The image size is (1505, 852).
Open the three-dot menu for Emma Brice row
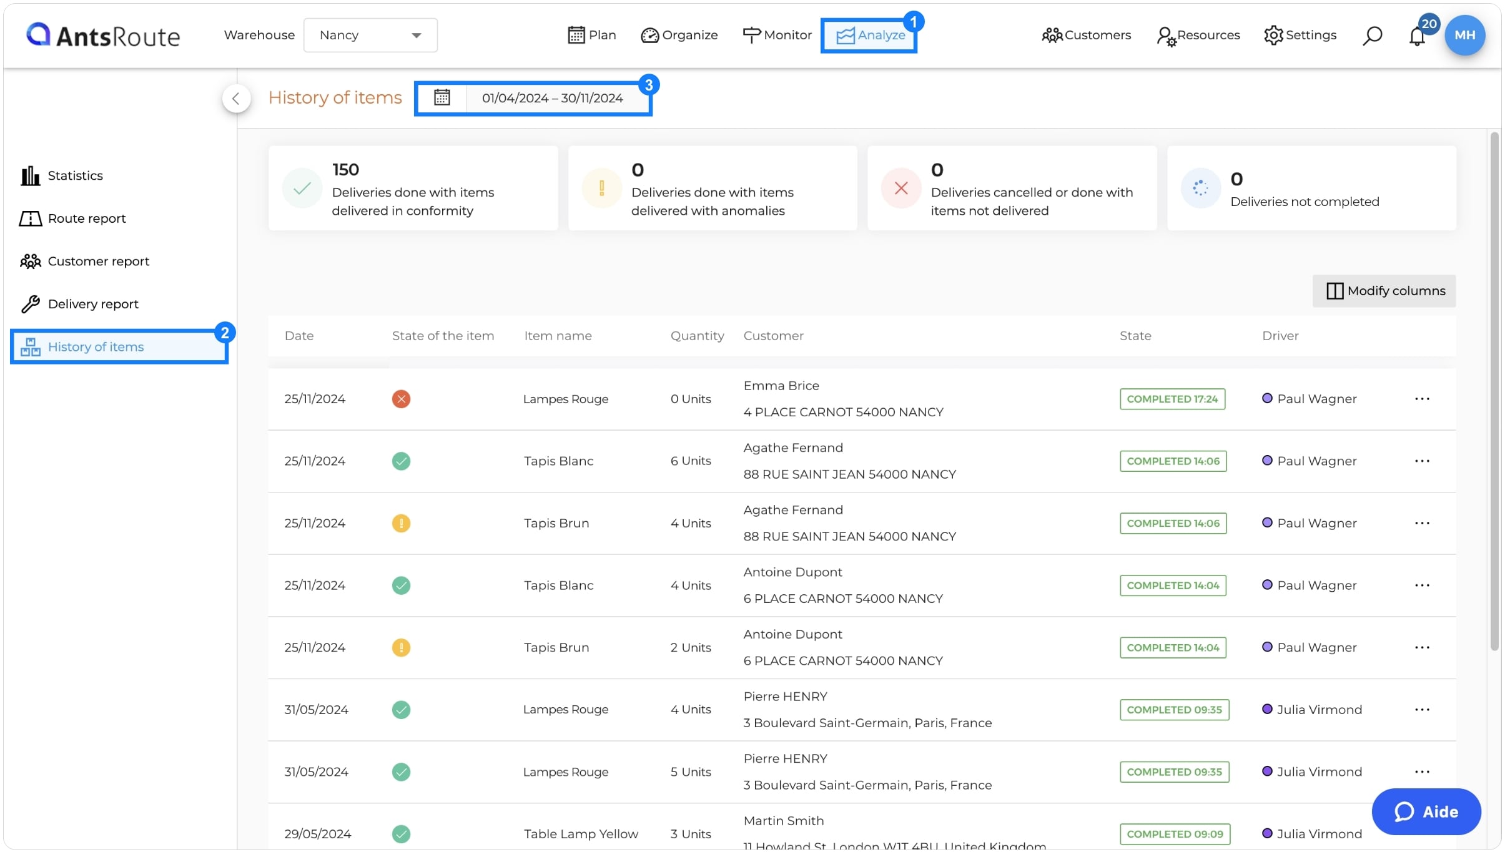[1422, 399]
